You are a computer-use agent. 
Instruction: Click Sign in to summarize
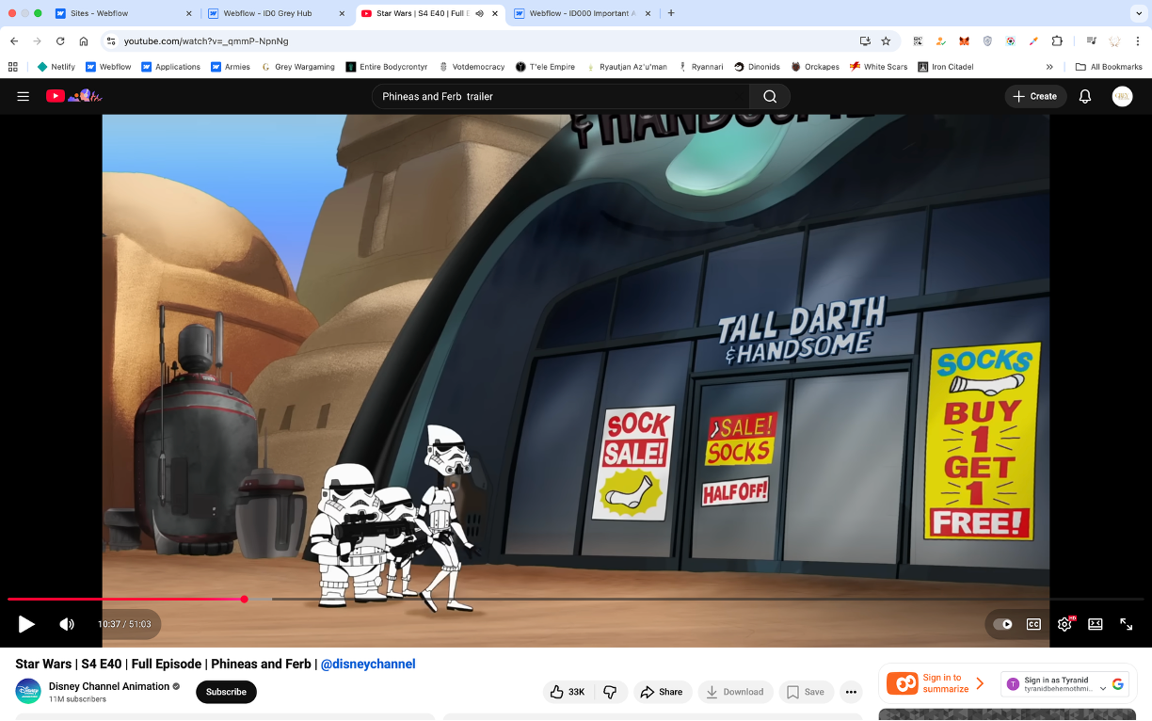click(x=936, y=683)
